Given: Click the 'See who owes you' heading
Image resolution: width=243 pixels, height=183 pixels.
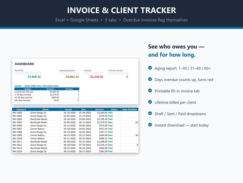Looking at the screenshot, I should 176,46.
